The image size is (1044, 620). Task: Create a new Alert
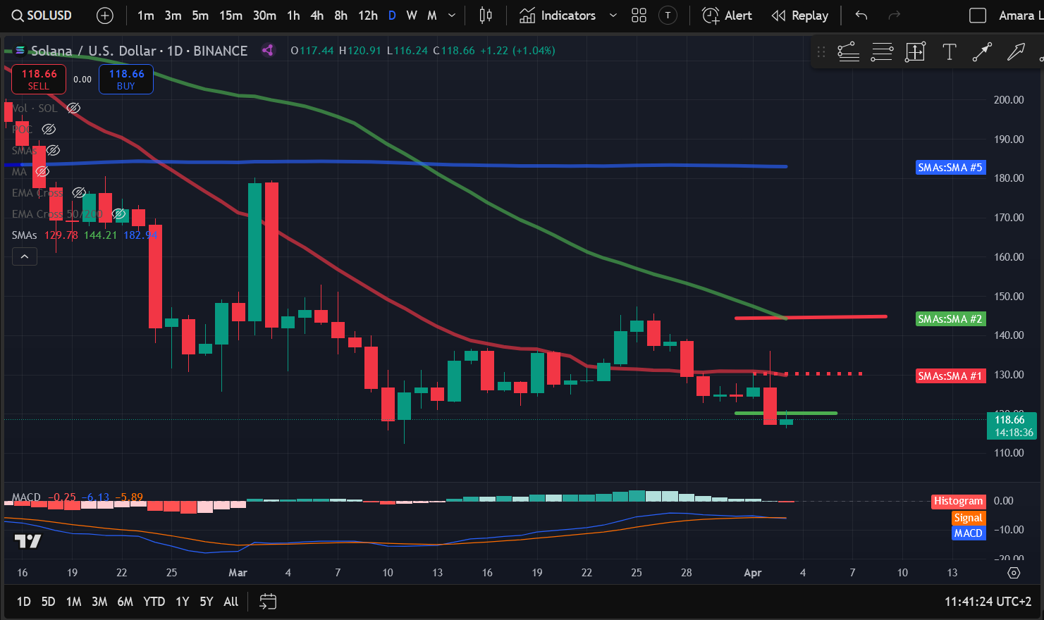(x=727, y=15)
